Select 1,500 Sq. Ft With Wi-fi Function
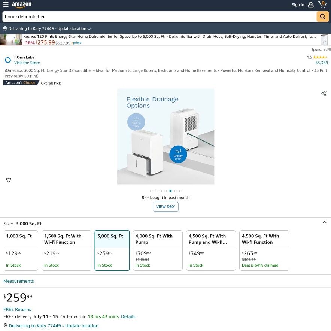This screenshot has width=331, height=331. tap(66, 250)
